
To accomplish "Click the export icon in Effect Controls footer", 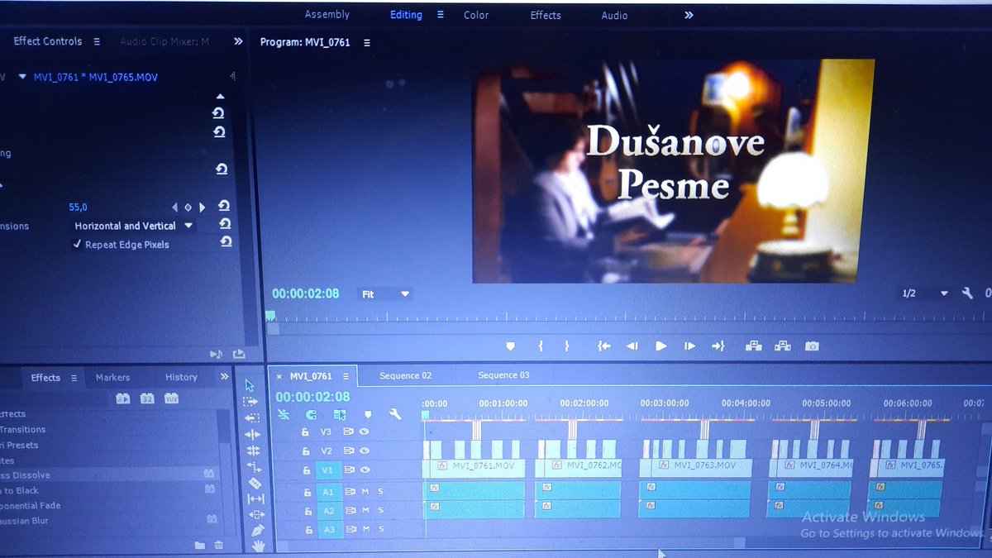I will click(239, 354).
